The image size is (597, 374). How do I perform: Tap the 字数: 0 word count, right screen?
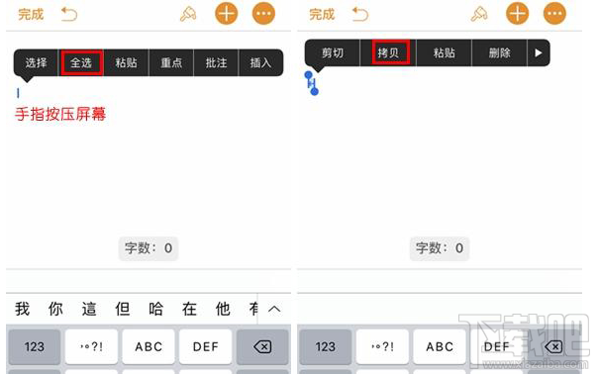click(x=440, y=248)
